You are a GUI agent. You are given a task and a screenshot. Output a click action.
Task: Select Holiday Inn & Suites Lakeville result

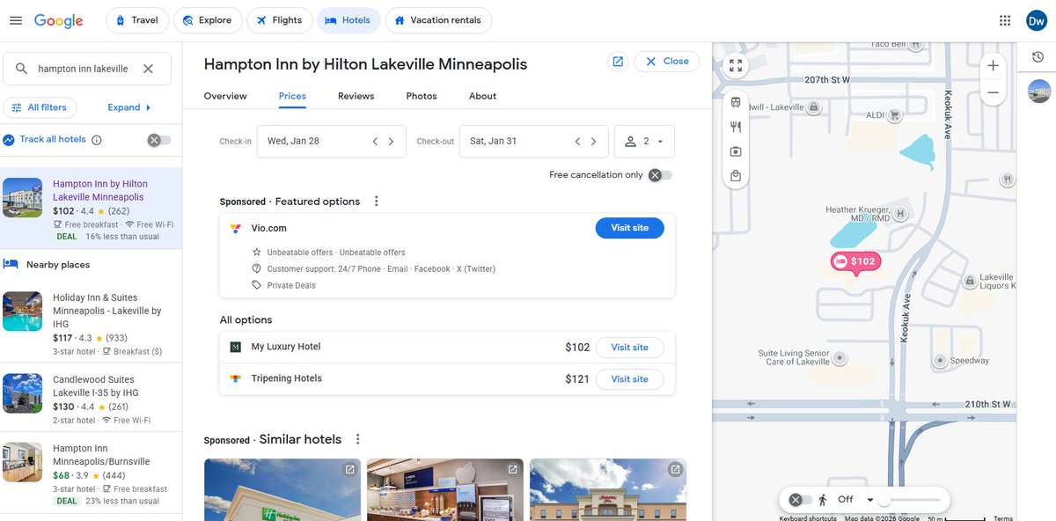(x=92, y=325)
